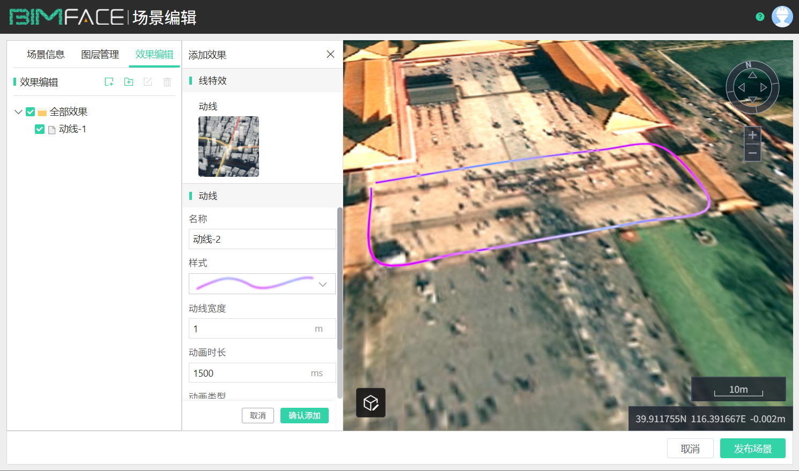Click the add effect folder icon
This screenshot has width=799, height=471.
[x=129, y=82]
